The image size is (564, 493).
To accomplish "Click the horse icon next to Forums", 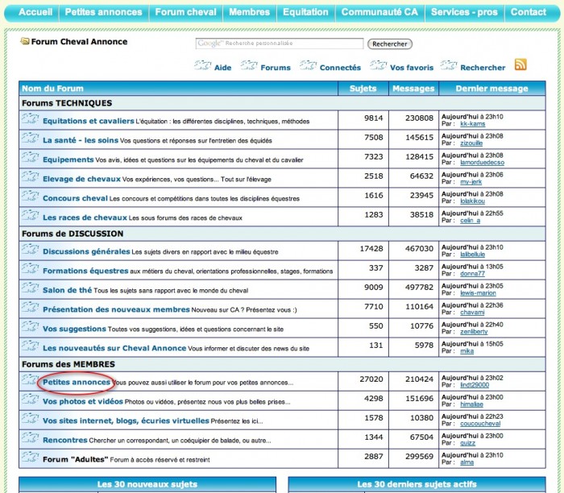I will point(249,65).
